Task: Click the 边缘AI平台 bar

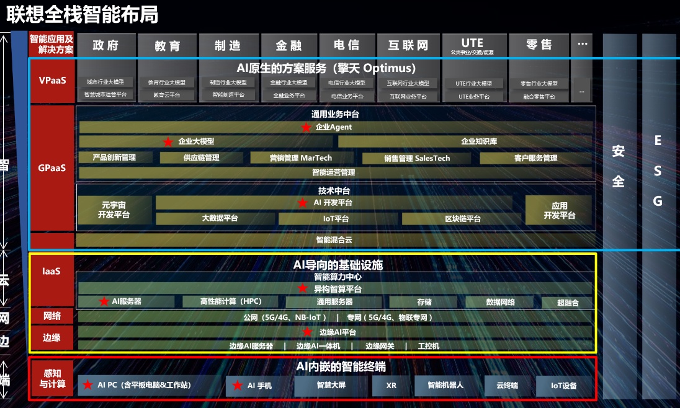Action: (x=335, y=332)
